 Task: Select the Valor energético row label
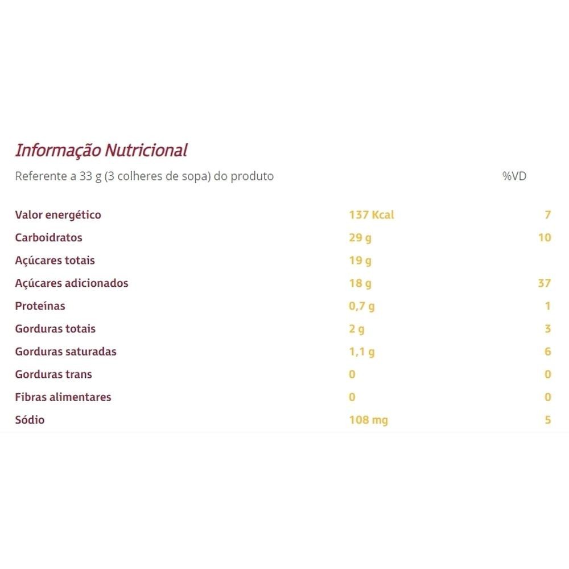tap(58, 215)
